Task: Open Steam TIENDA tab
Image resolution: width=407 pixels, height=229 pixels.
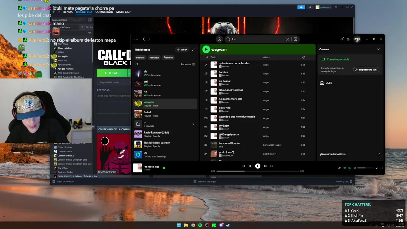Action: (x=67, y=12)
